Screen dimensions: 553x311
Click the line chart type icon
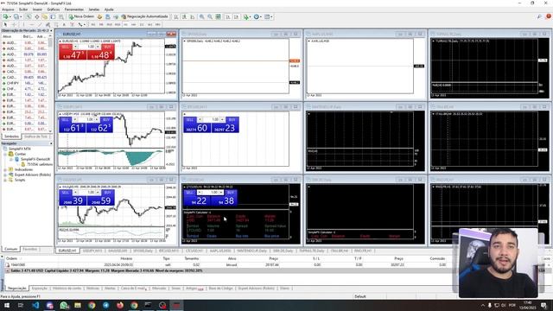click(192, 16)
